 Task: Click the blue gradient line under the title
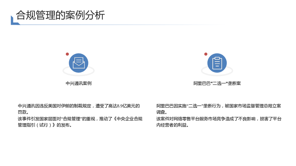coord(121,25)
